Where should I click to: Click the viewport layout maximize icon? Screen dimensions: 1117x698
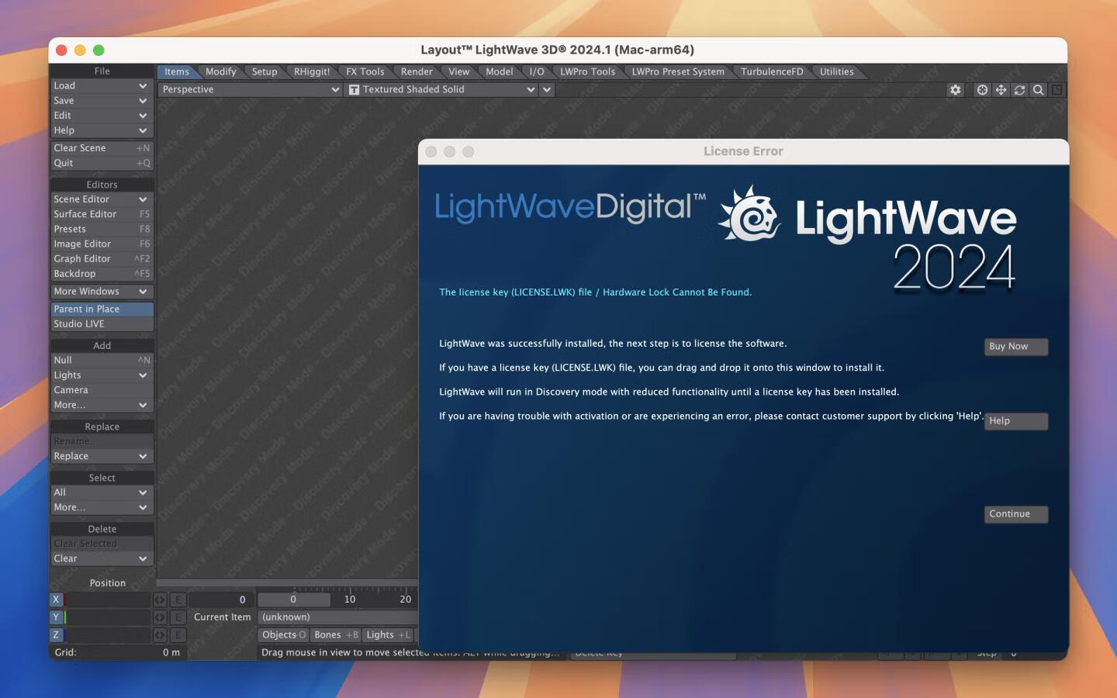pos(1056,90)
